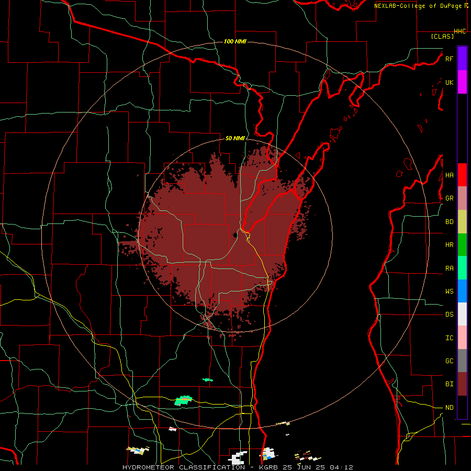
Task: Click the radar site black dot at center
Action: 235,235
